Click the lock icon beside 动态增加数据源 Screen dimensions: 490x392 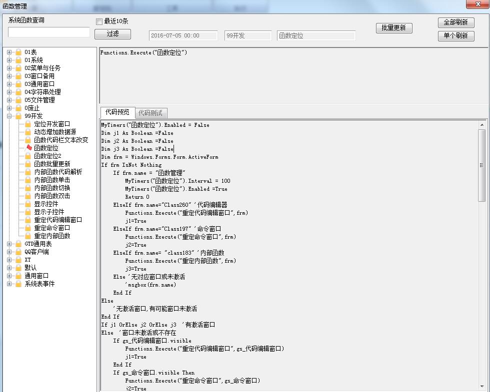[x=28, y=132]
